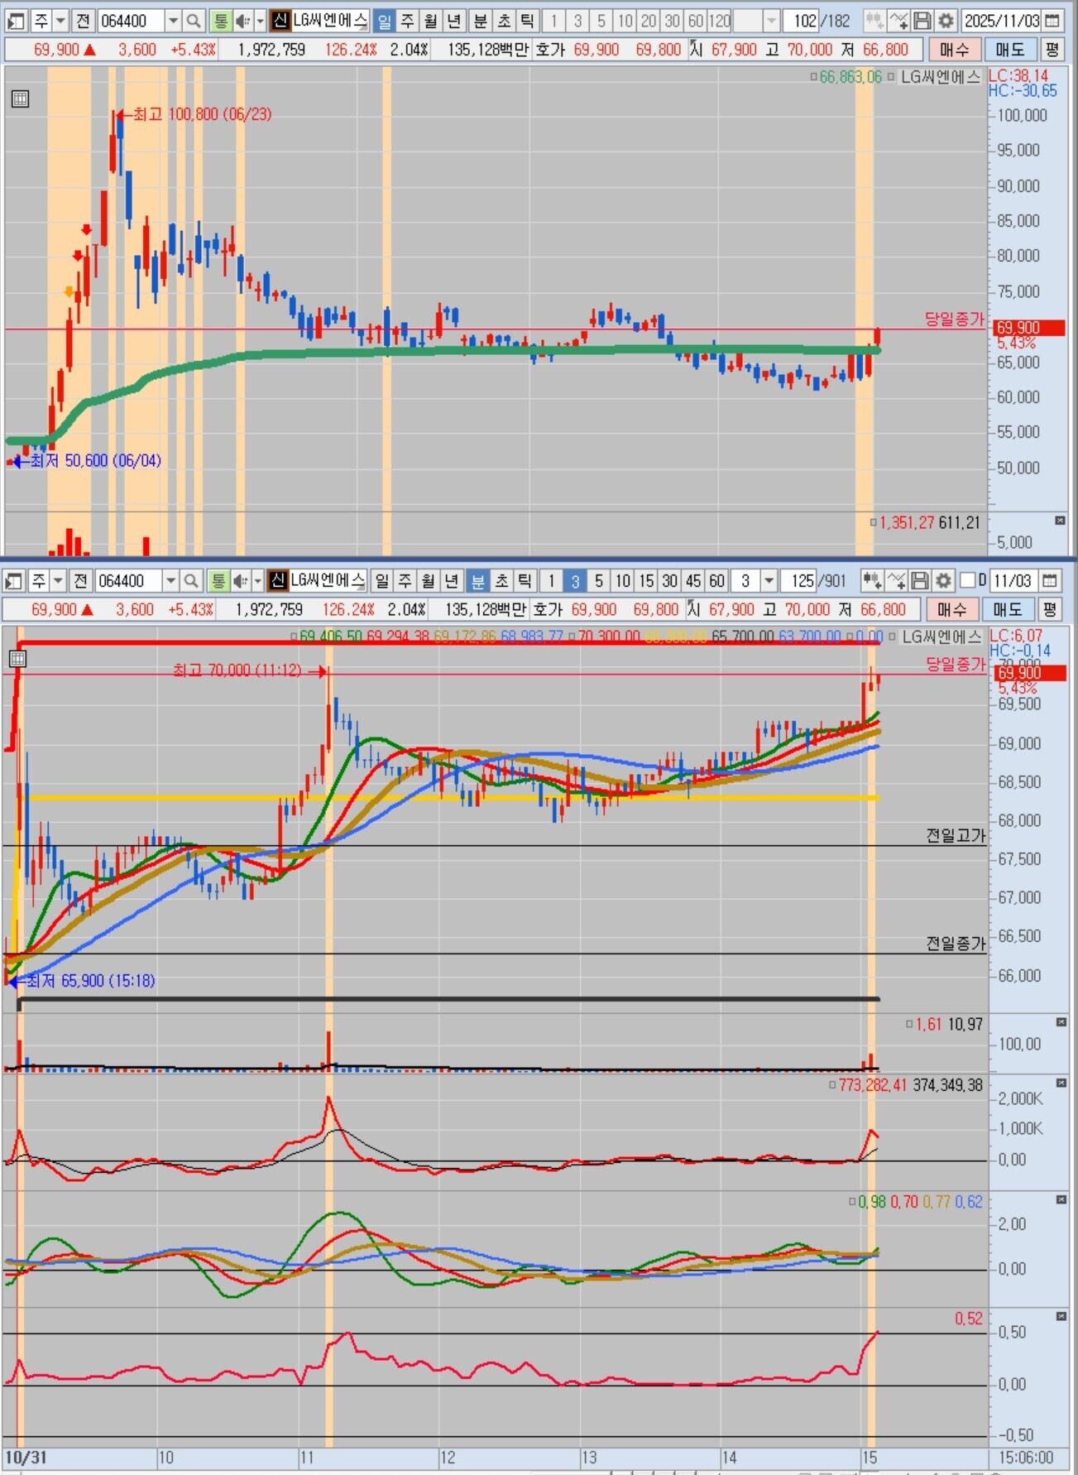This screenshot has height=1475, width=1078.
Task: Click the speaker icon in the lower chart toolbar
Action: point(239,581)
